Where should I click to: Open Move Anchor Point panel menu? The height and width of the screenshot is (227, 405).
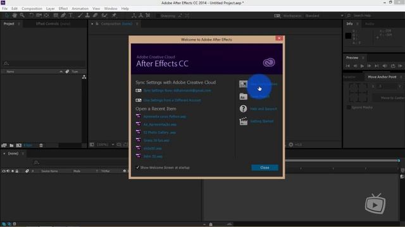pyautogui.click(x=401, y=77)
